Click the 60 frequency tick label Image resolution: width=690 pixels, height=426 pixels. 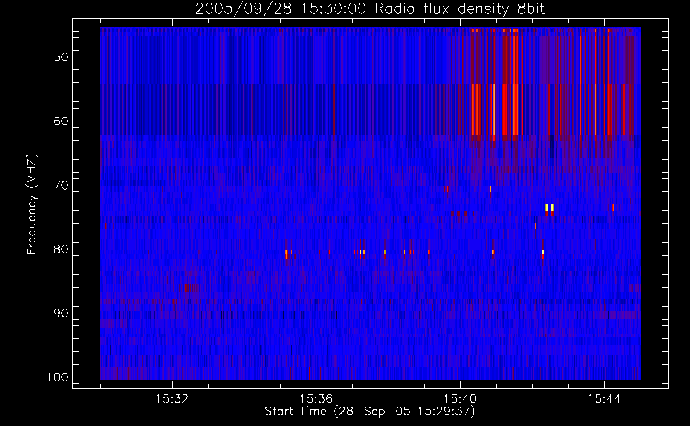pos(61,121)
